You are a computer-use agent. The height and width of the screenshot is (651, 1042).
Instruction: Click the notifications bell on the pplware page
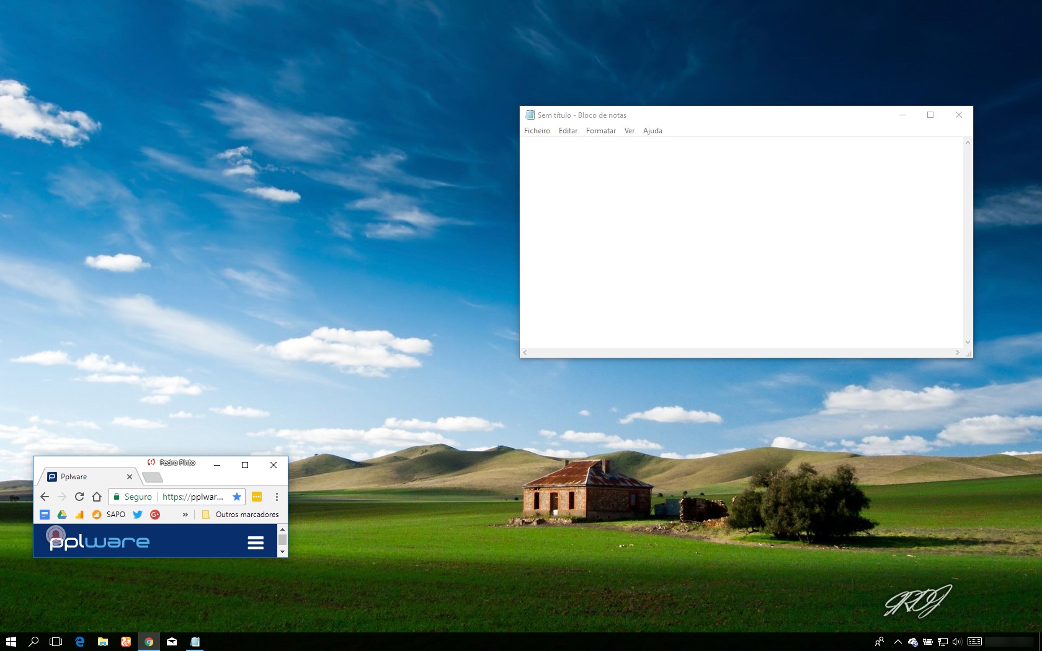tap(55, 534)
